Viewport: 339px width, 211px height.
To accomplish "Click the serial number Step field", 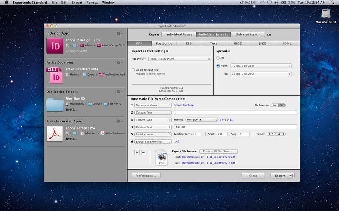I will pyautogui.click(x=244, y=134).
